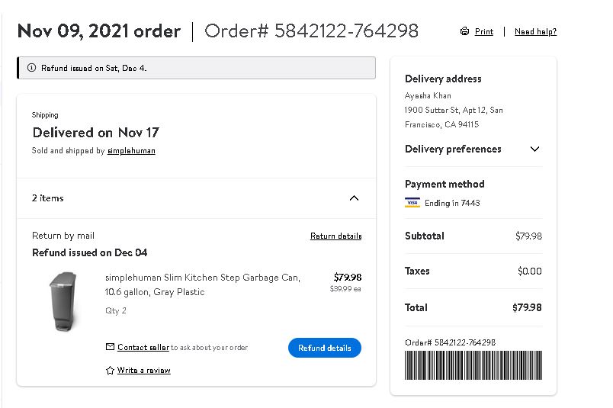
Task: Click the Refund issued on Sat, Dec 4 banner
Action: pyautogui.click(x=196, y=68)
